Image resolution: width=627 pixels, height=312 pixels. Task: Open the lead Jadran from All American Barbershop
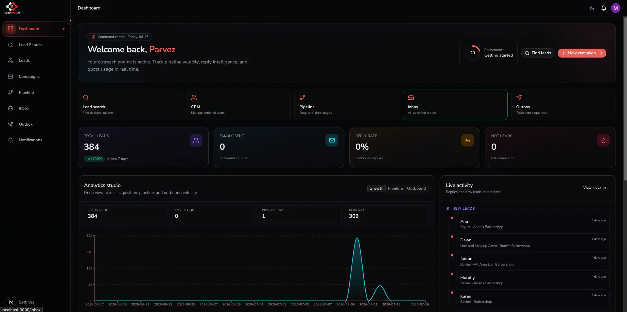(x=533, y=261)
